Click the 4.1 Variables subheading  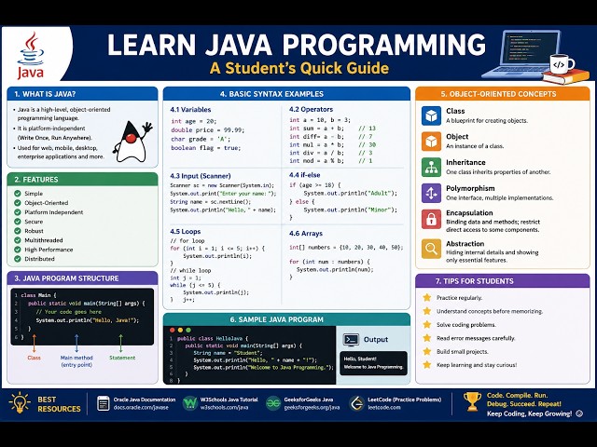pos(190,110)
